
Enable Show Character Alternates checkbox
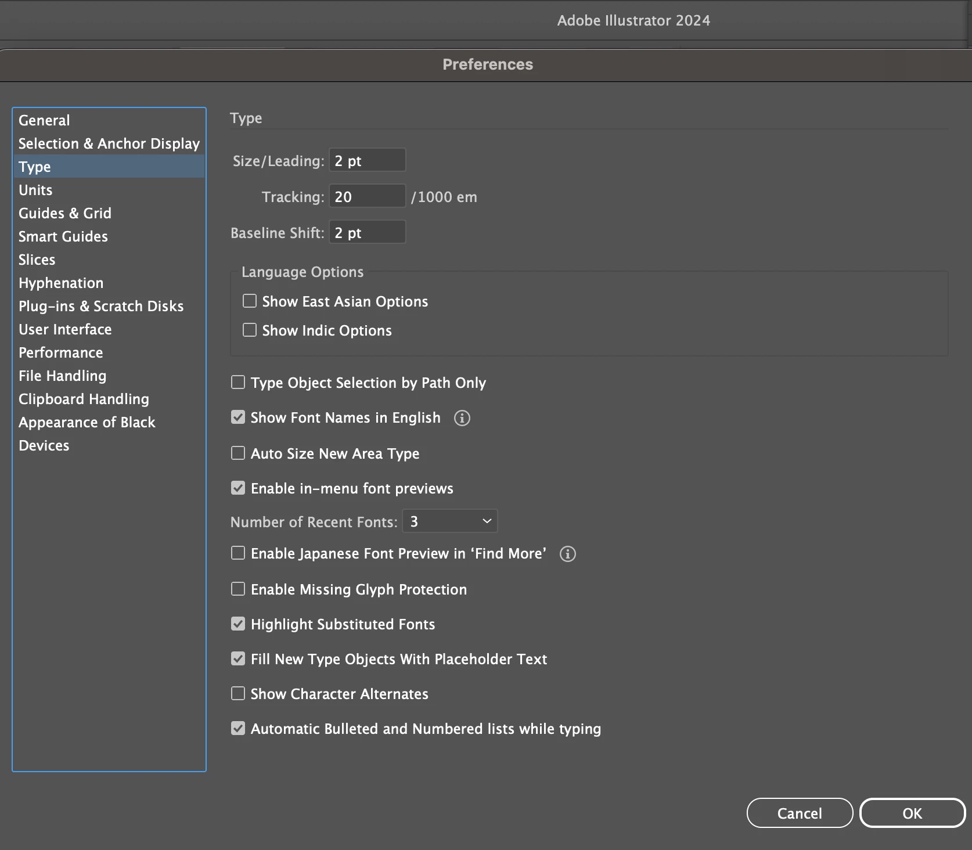click(238, 693)
